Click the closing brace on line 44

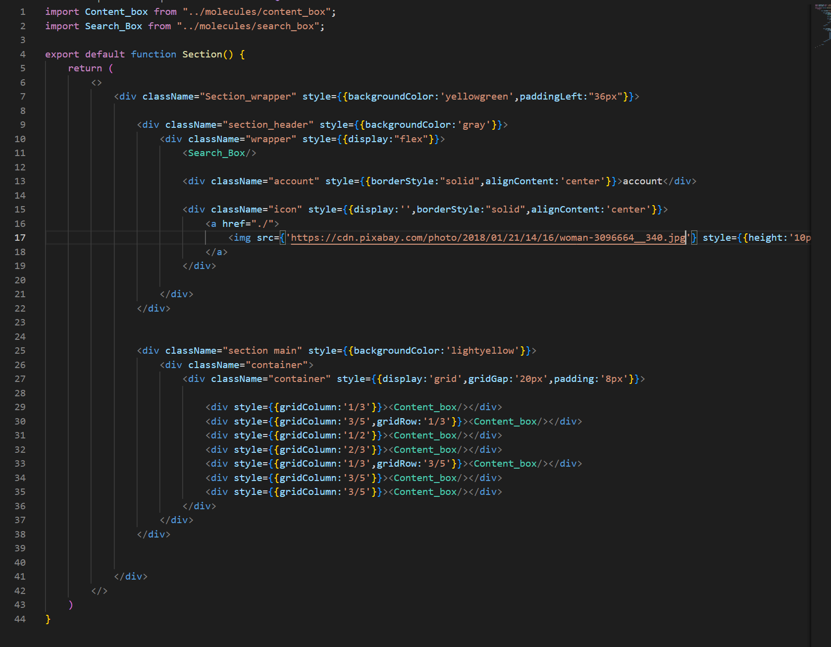coord(48,619)
